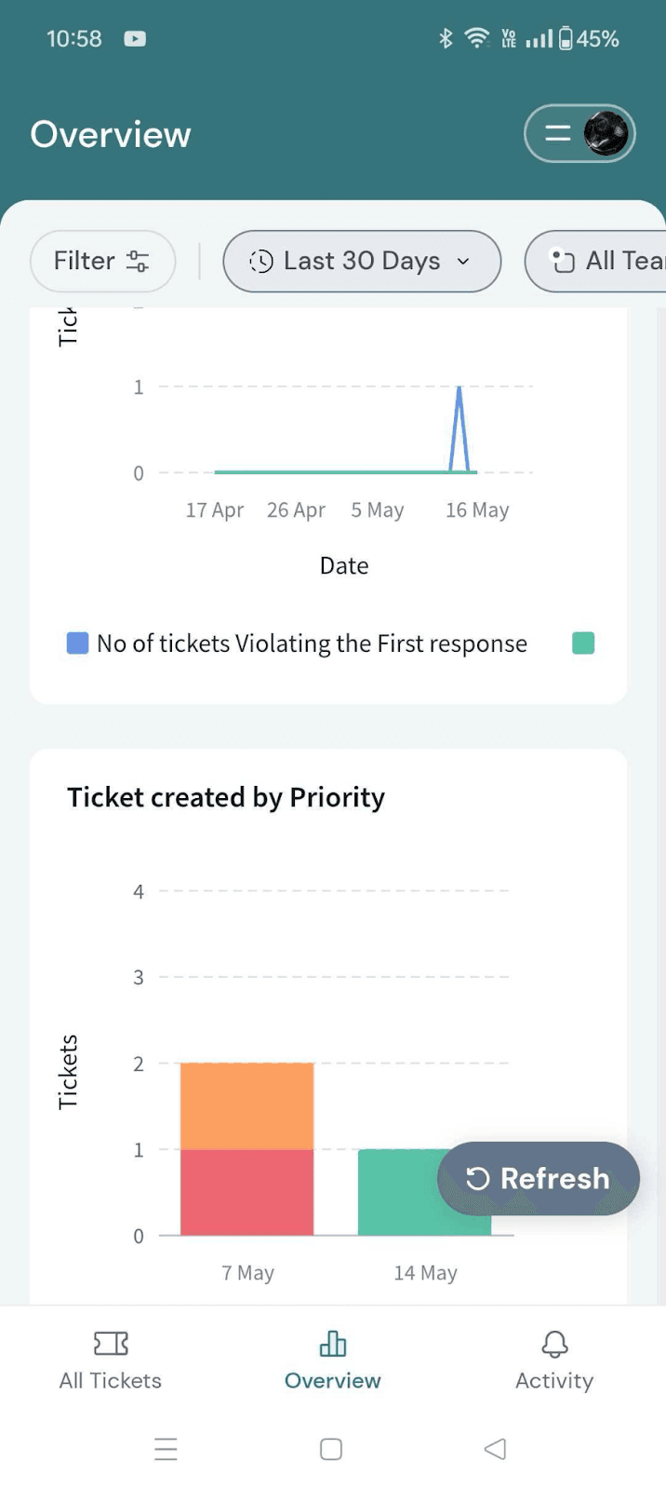Expand the Last 30 Days dropdown
The image size is (666, 1490).
click(x=362, y=262)
